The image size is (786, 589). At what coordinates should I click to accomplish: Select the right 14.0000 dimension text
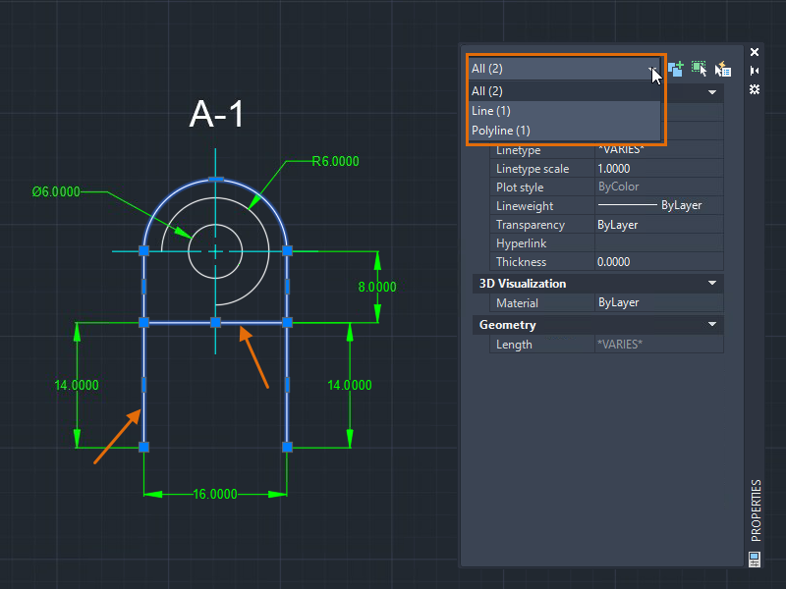350,385
